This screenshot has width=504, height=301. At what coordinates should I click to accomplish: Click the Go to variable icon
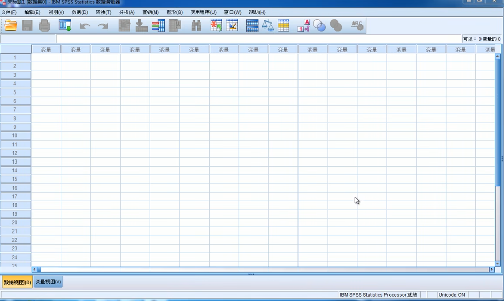142,26
